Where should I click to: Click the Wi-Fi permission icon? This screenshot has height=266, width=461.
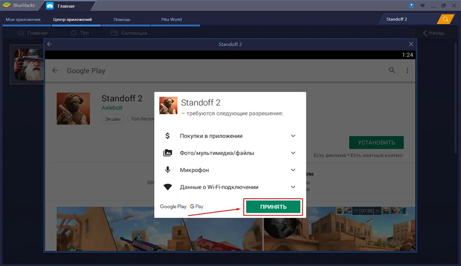pos(168,187)
